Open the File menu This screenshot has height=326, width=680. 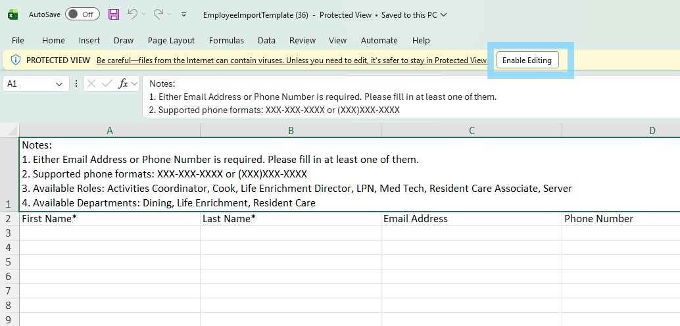[x=18, y=40]
